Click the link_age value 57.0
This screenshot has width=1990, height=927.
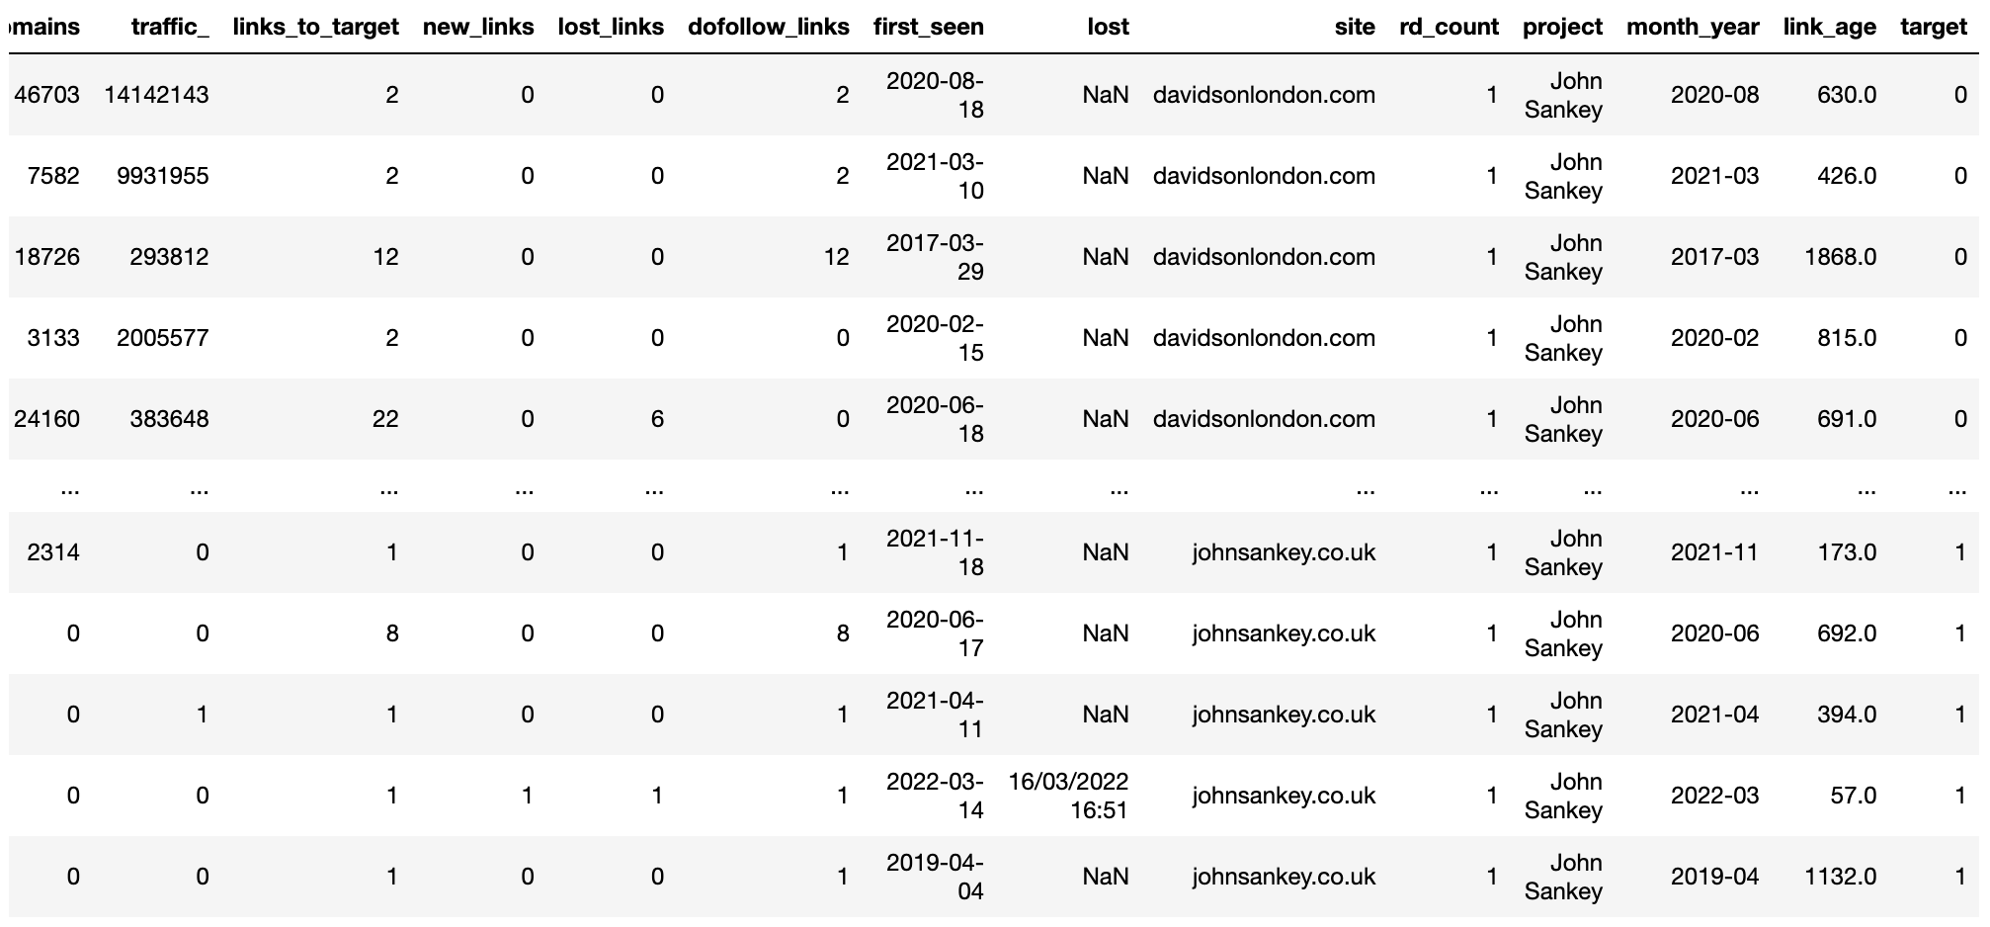pos(1853,796)
